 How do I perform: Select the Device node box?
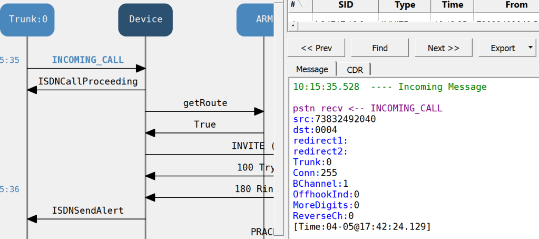coord(145,20)
